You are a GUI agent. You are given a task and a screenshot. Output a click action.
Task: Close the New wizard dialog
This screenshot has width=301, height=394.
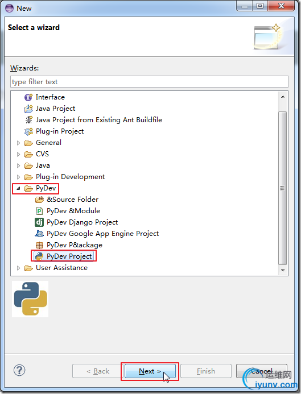pyautogui.click(x=281, y=6)
